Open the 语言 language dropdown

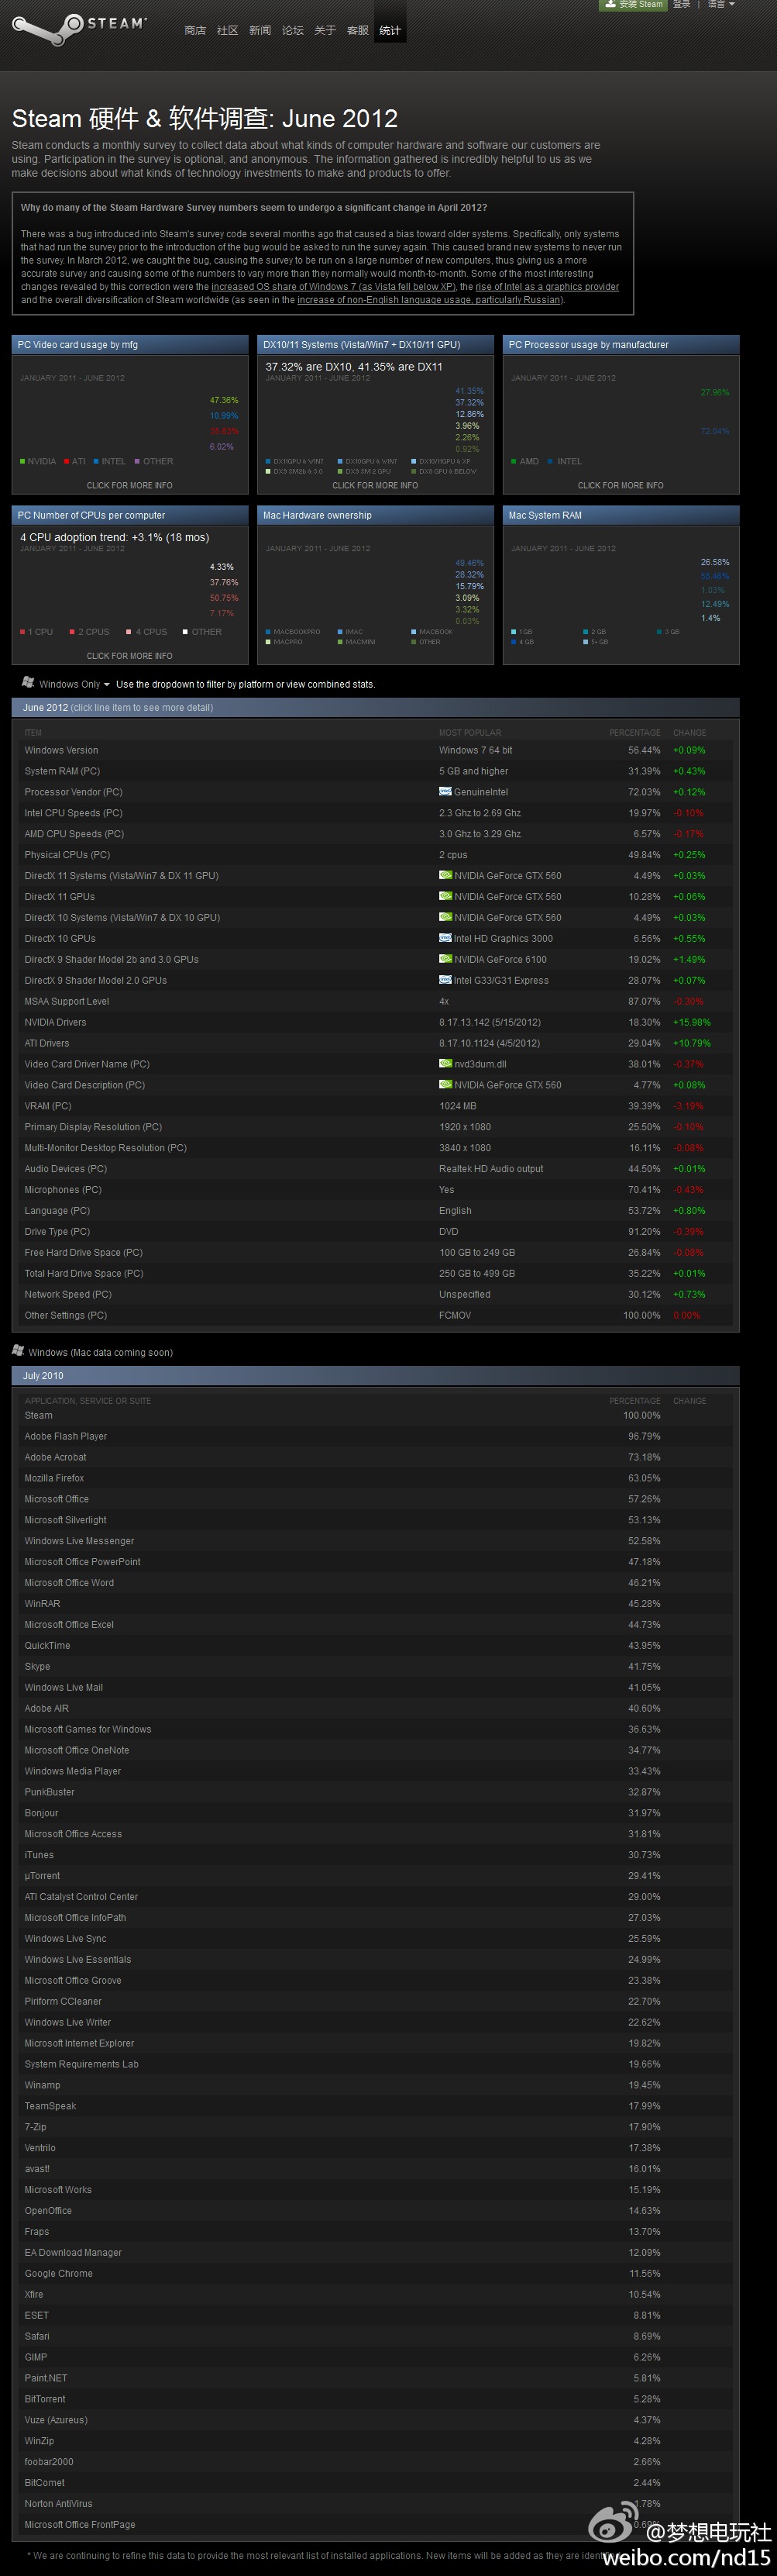[x=721, y=4]
